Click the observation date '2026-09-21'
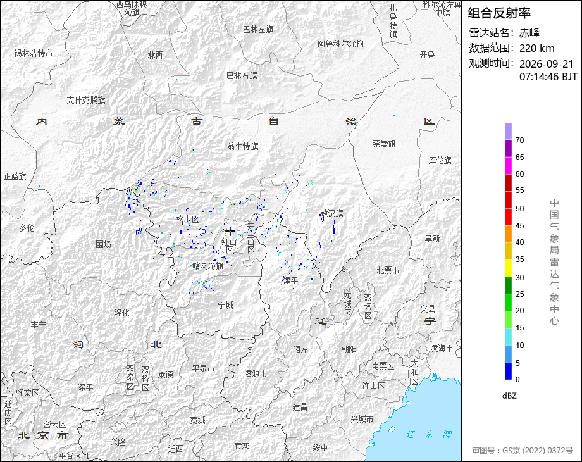The image size is (582, 462). click(547, 64)
